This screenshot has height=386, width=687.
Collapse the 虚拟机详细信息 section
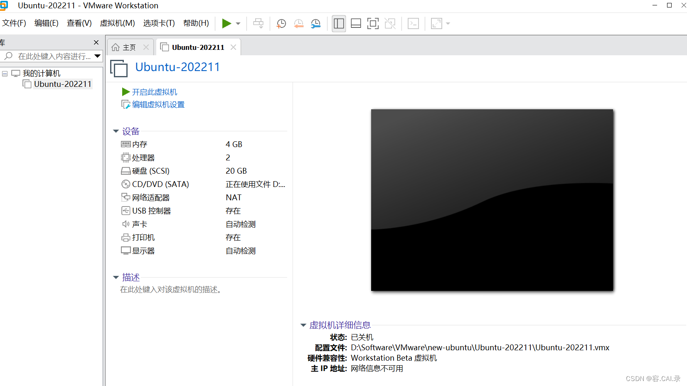pyautogui.click(x=303, y=325)
